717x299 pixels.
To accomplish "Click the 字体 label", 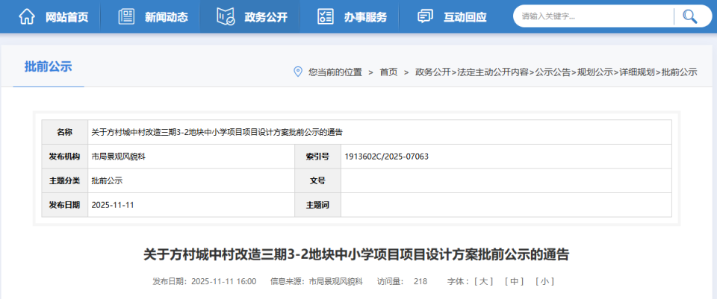I will [x=458, y=281].
